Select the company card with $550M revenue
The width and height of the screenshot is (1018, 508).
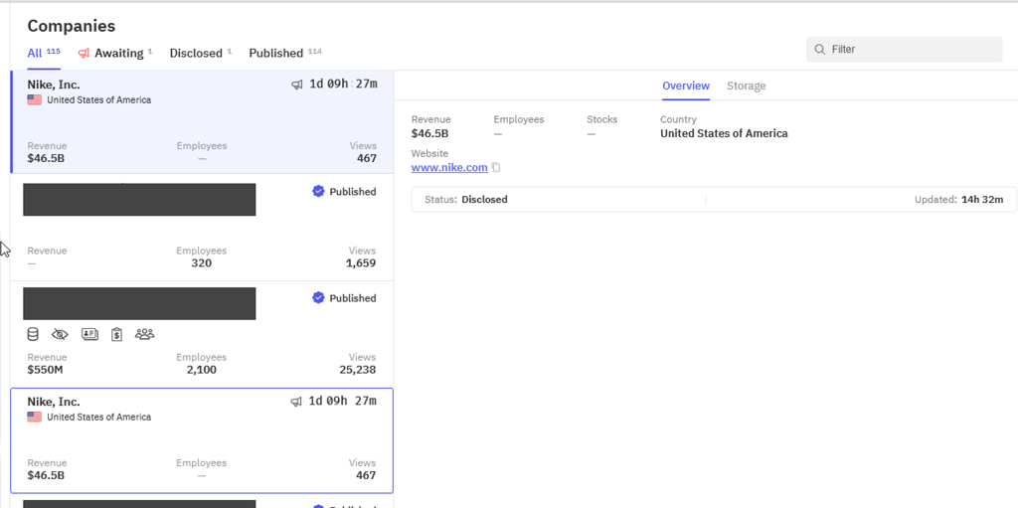pyautogui.click(x=202, y=334)
